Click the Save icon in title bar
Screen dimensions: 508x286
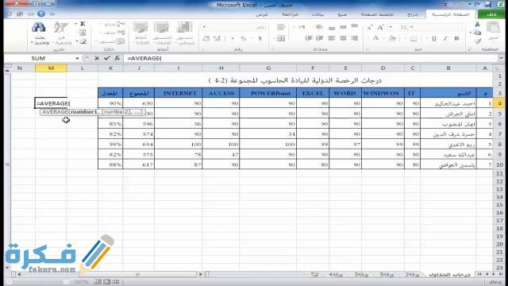(488, 5)
